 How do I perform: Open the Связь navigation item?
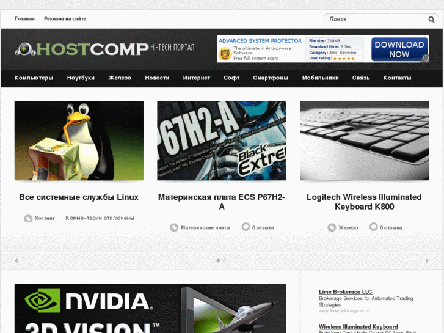361,78
